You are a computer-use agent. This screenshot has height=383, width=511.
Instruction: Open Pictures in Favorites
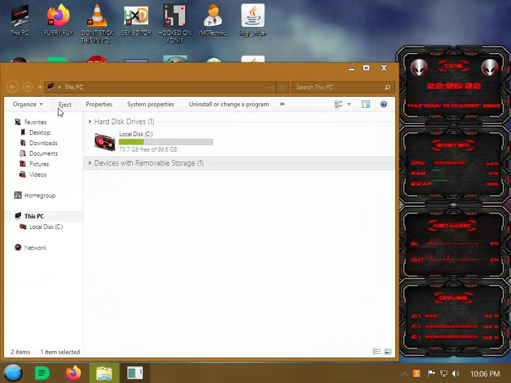pyautogui.click(x=39, y=164)
